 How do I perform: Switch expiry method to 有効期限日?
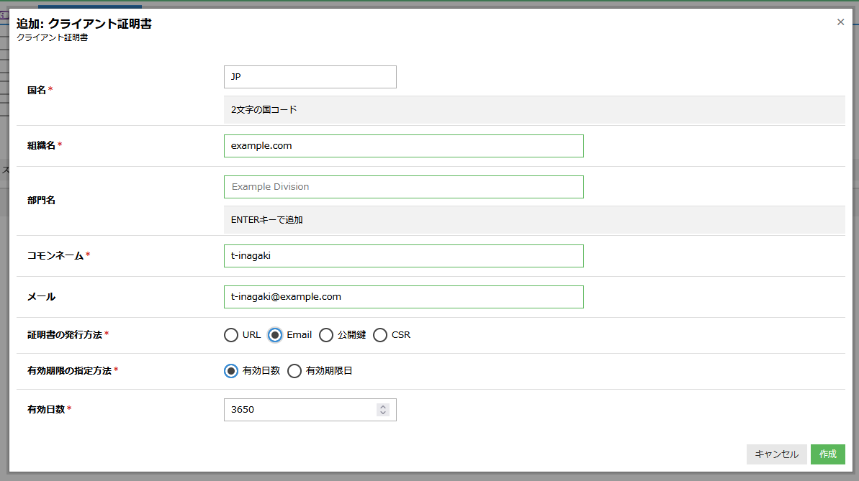(x=294, y=371)
